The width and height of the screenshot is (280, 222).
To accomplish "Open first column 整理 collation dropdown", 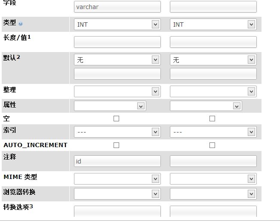I will (117, 92).
